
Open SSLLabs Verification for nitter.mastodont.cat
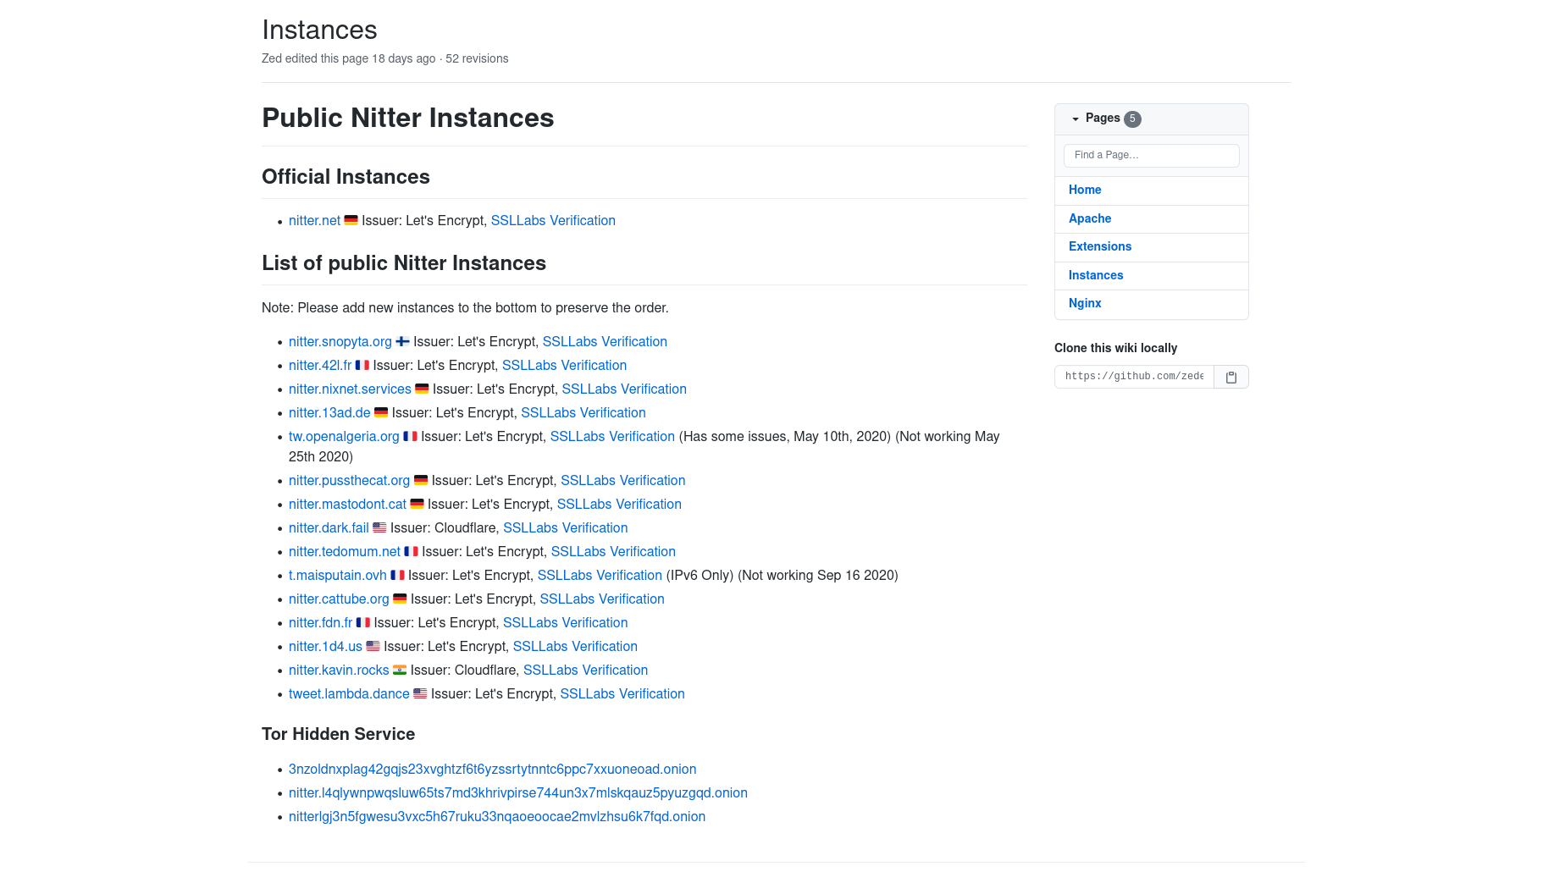tap(619, 504)
